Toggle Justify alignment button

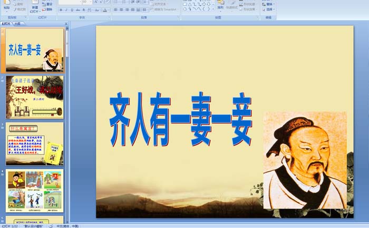(133, 9)
